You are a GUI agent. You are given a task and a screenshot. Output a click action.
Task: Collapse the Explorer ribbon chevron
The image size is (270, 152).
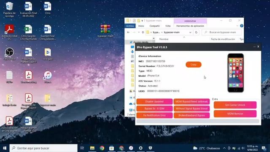pos(237,26)
